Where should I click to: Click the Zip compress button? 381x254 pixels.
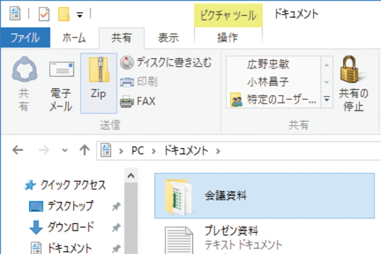(98, 83)
